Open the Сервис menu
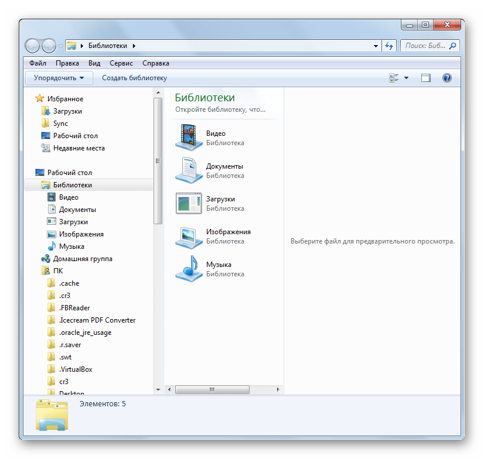484x459 pixels. coord(121,63)
